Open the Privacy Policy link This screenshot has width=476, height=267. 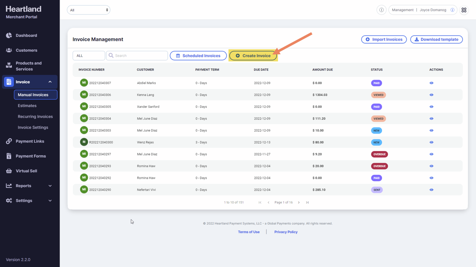coord(286,232)
